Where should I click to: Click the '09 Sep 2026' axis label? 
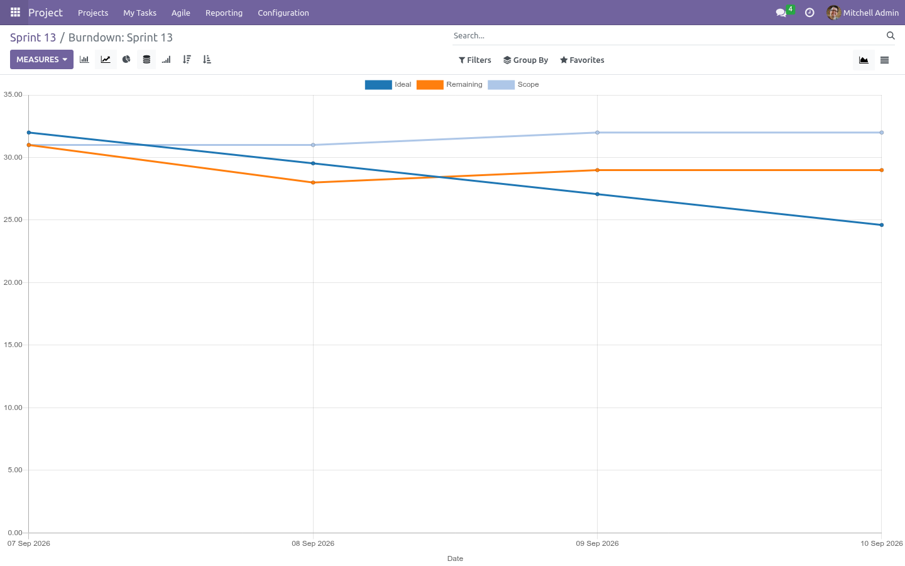(x=597, y=543)
